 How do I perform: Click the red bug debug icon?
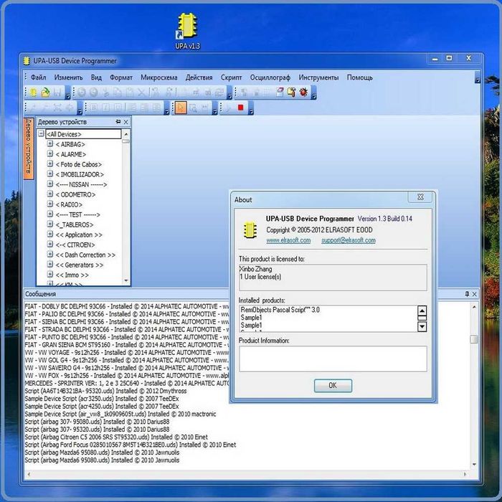pos(303,93)
